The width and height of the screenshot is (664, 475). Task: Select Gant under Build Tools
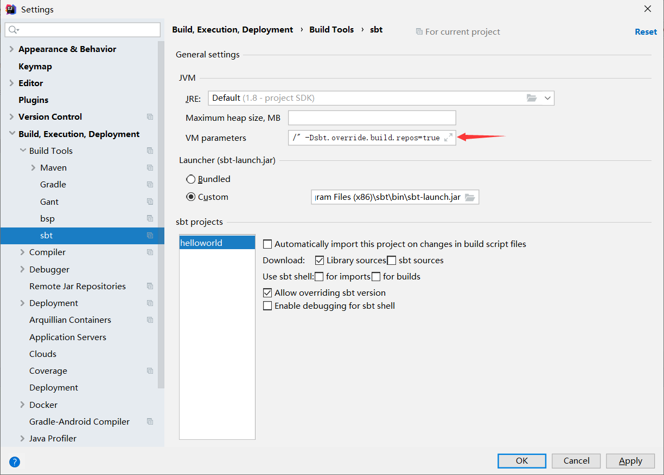pyautogui.click(x=49, y=202)
